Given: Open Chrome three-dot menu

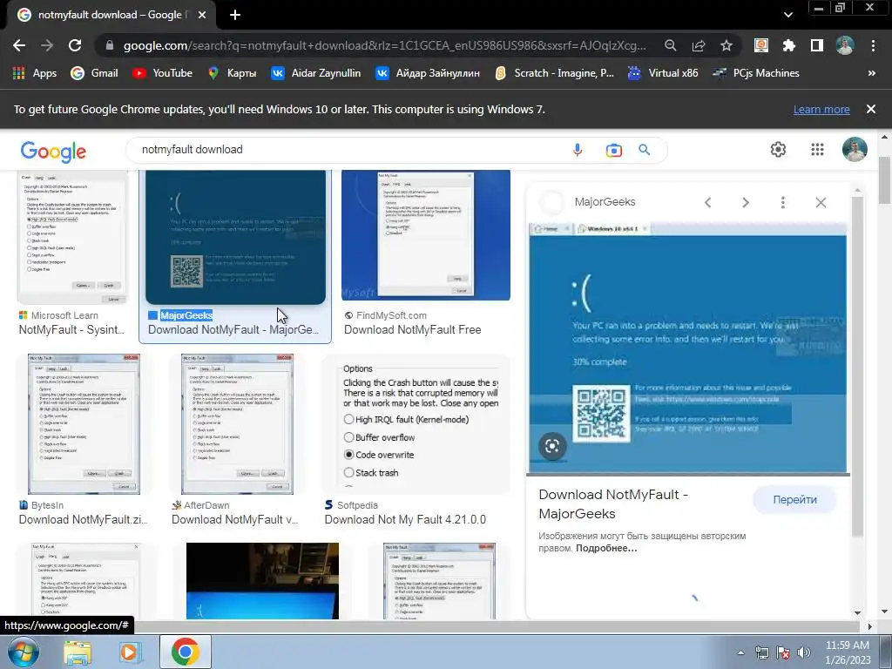Looking at the screenshot, I should (x=873, y=45).
